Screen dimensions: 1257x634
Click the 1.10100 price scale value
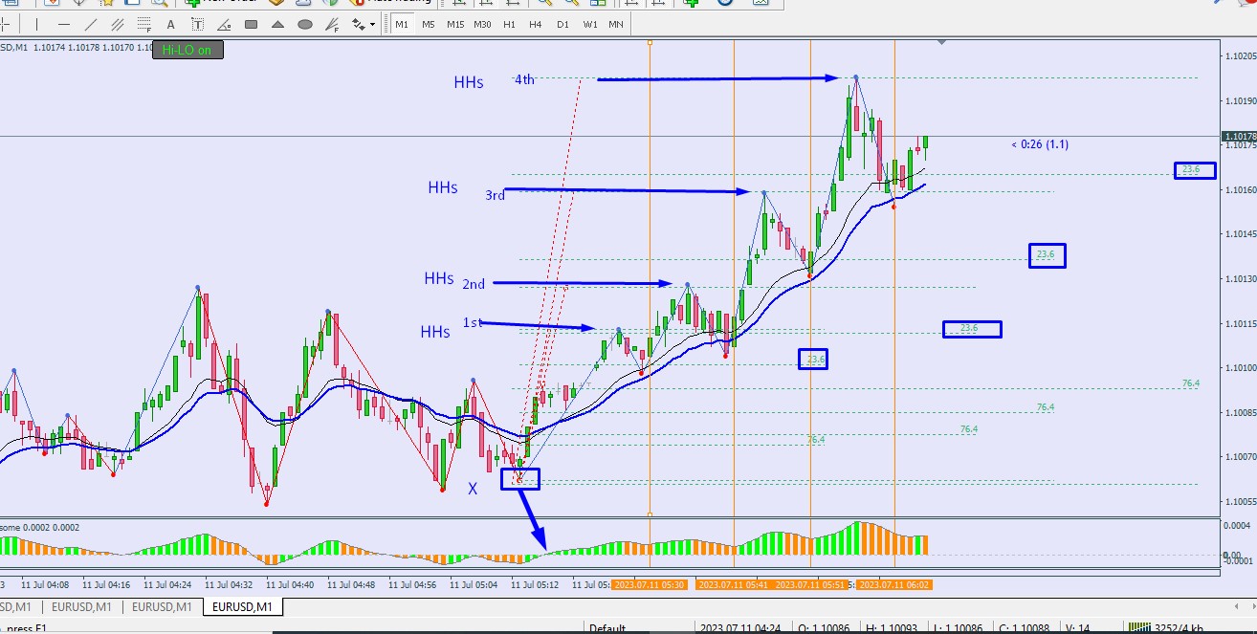[1241, 368]
